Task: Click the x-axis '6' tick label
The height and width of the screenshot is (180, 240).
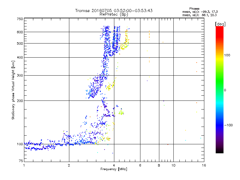Action: (140, 165)
